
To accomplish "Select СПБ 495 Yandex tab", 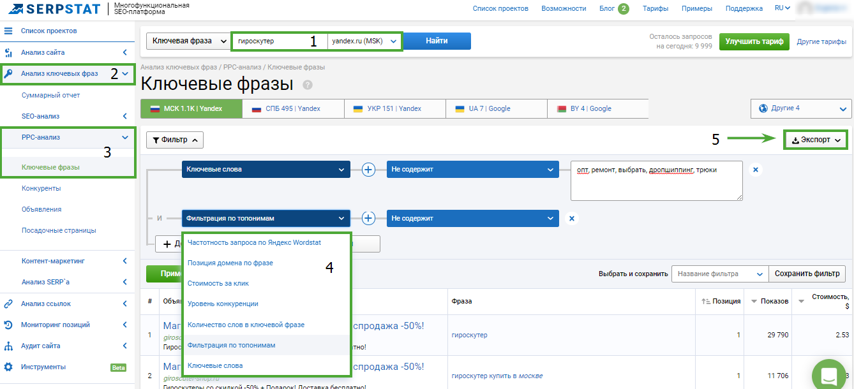I will [292, 108].
